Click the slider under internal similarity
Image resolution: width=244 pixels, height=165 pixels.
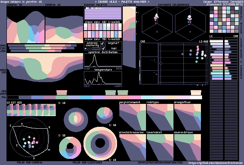(x=92, y=49)
